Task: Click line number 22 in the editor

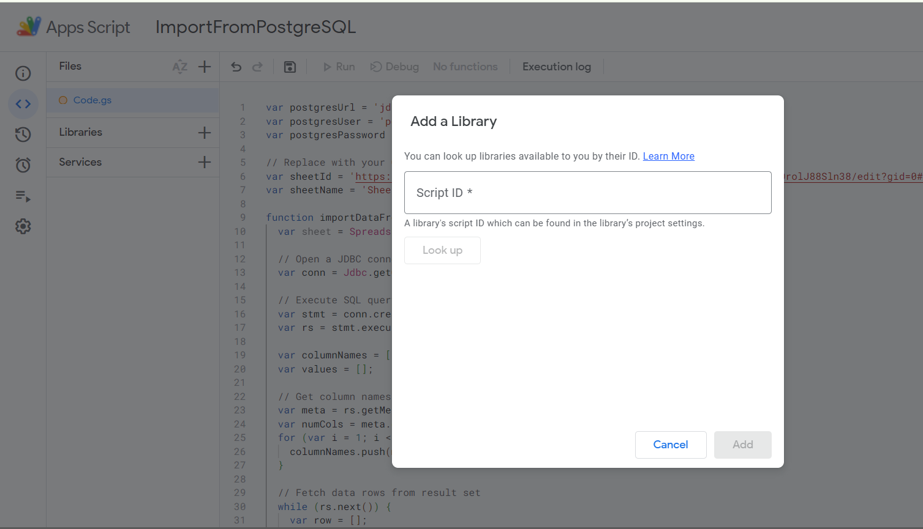Action: coord(239,397)
